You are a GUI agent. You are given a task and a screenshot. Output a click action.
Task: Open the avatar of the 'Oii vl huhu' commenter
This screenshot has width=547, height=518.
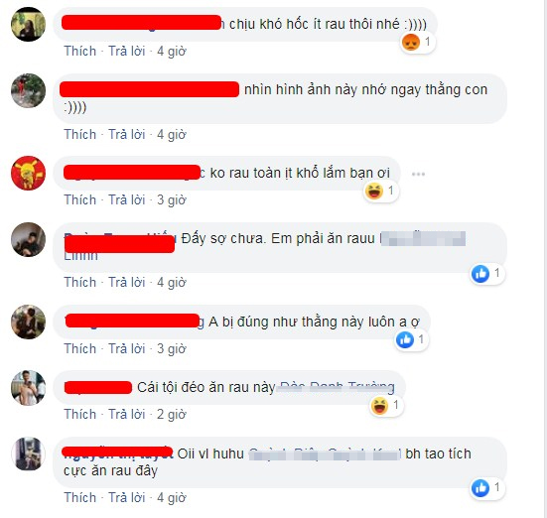tap(28, 453)
